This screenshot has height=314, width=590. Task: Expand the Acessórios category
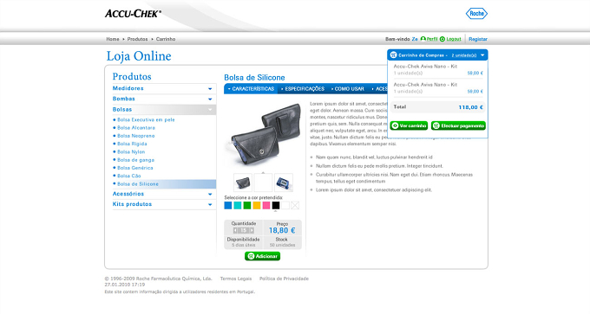[x=164, y=194]
